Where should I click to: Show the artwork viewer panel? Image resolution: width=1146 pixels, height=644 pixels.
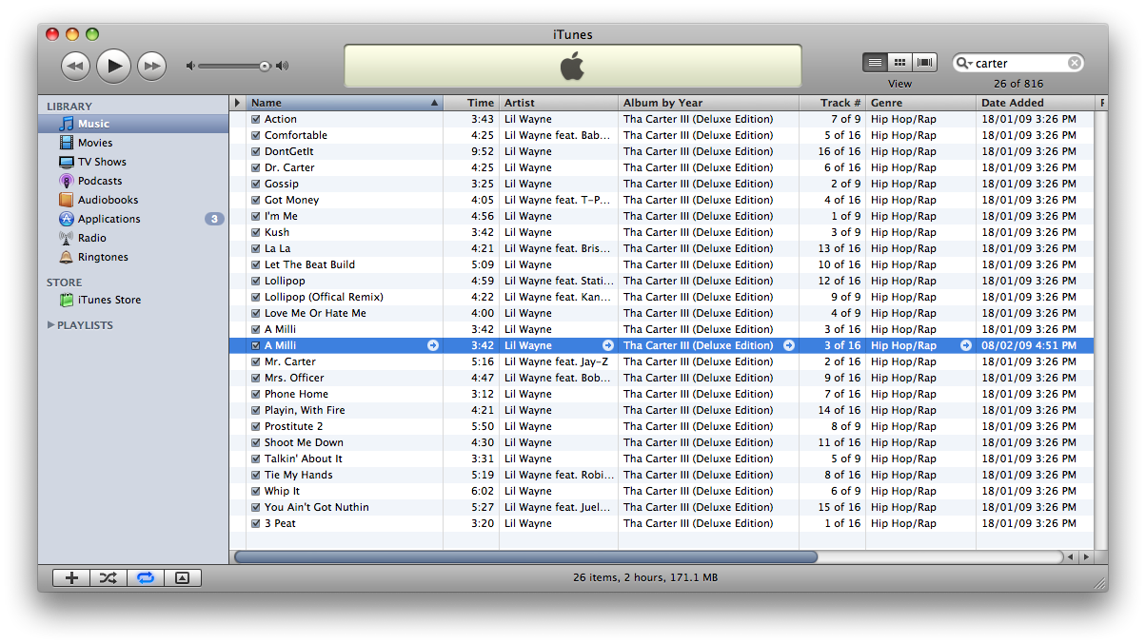tap(183, 577)
